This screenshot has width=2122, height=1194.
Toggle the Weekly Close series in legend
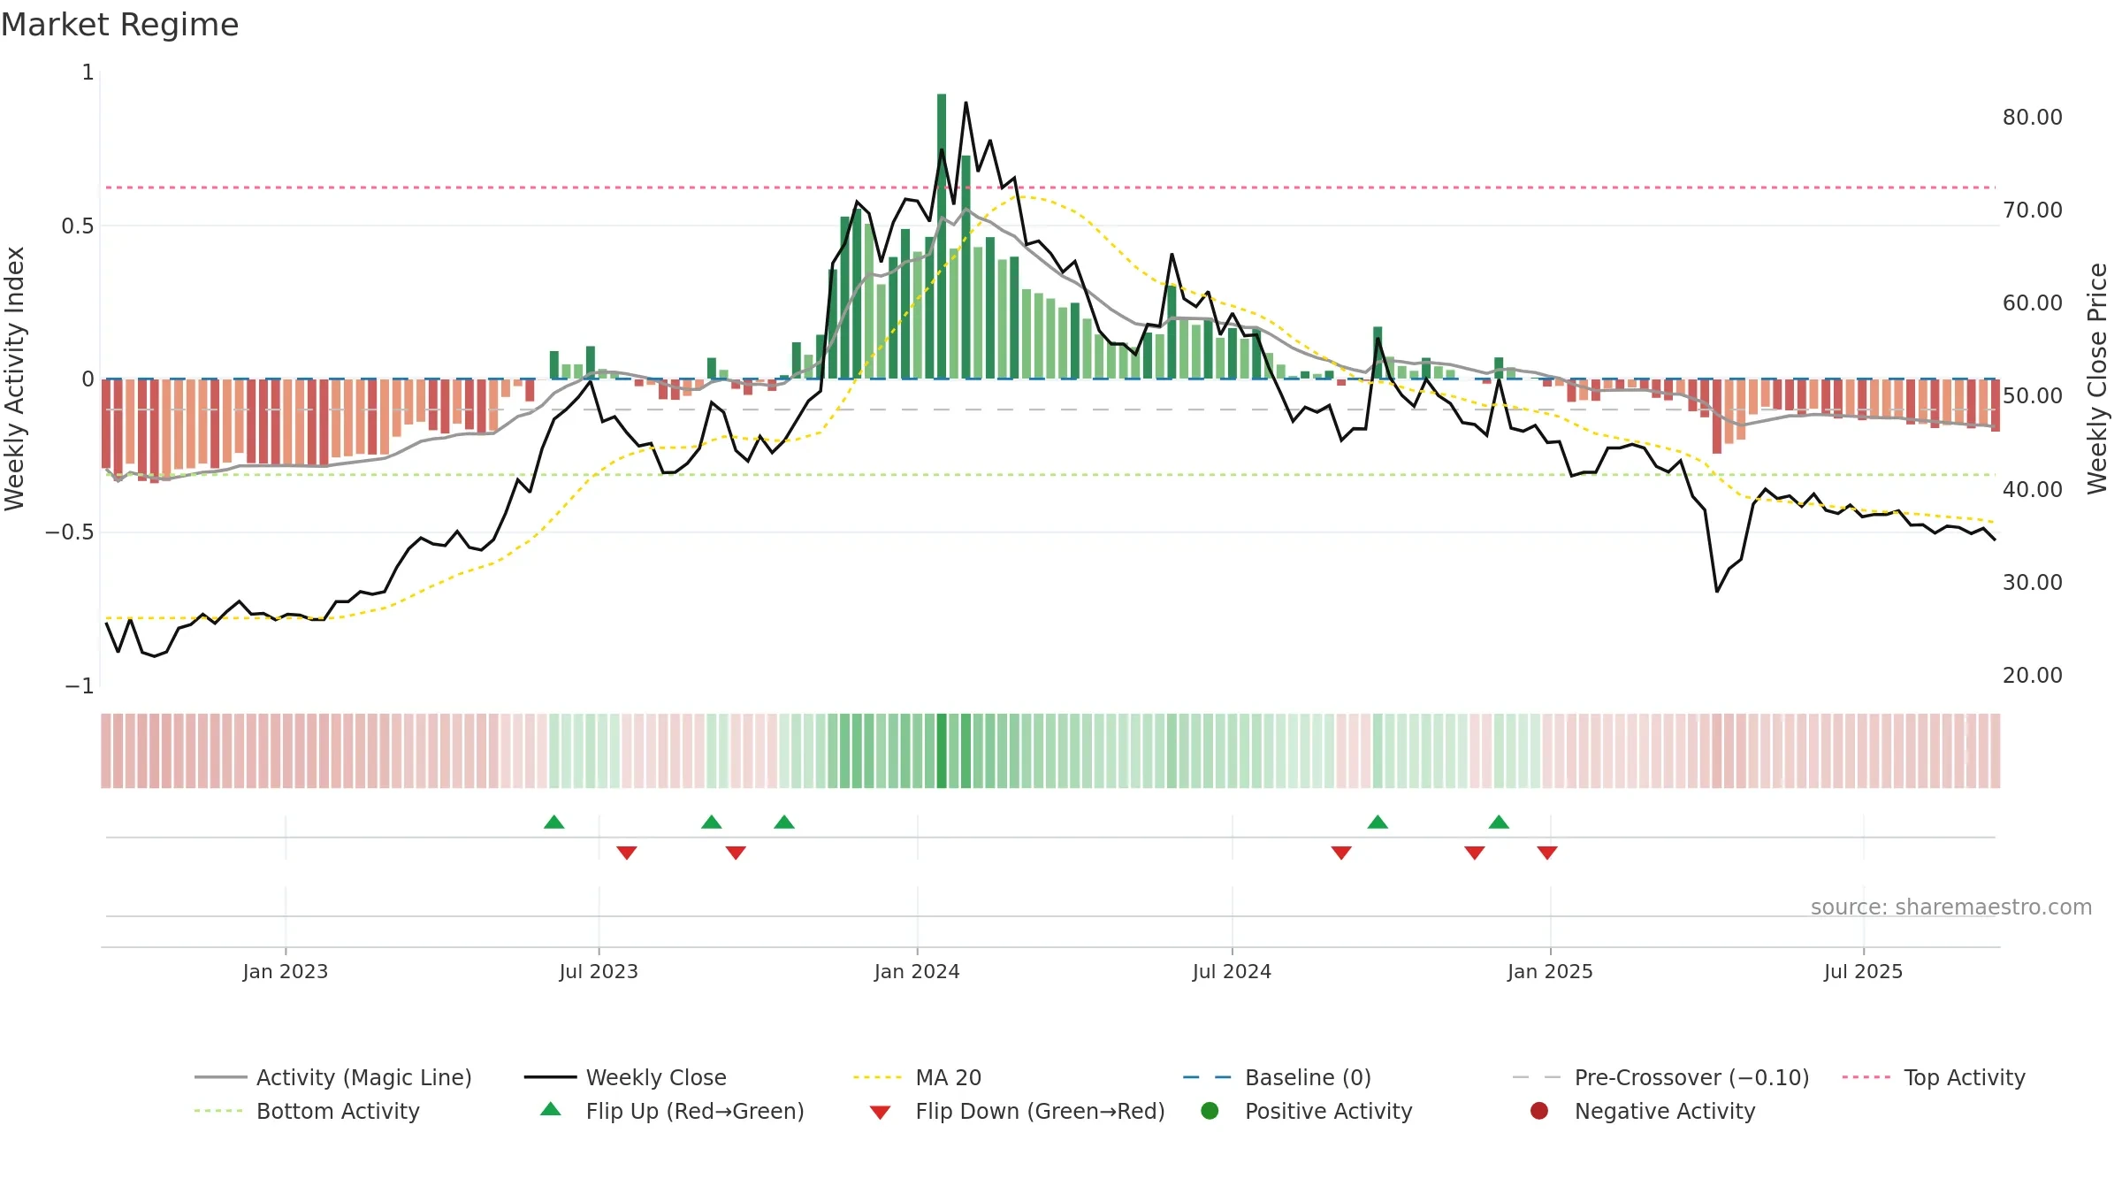click(625, 1077)
